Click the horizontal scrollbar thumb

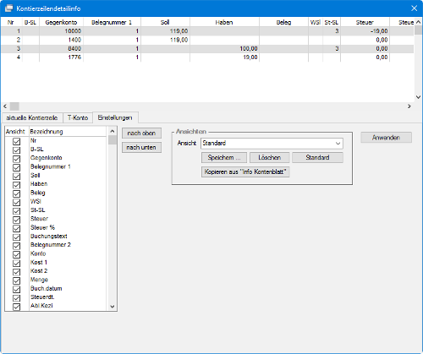click(x=14, y=106)
